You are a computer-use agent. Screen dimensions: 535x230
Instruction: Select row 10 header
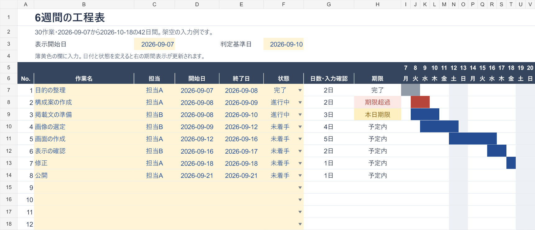(9, 127)
